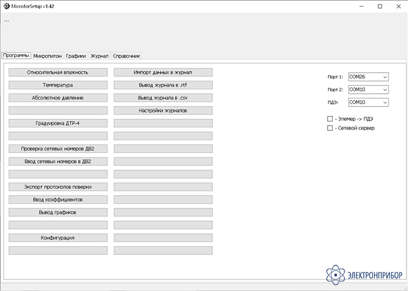
Task: Click Импорт данных в журнал button
Action: (163, 72)
